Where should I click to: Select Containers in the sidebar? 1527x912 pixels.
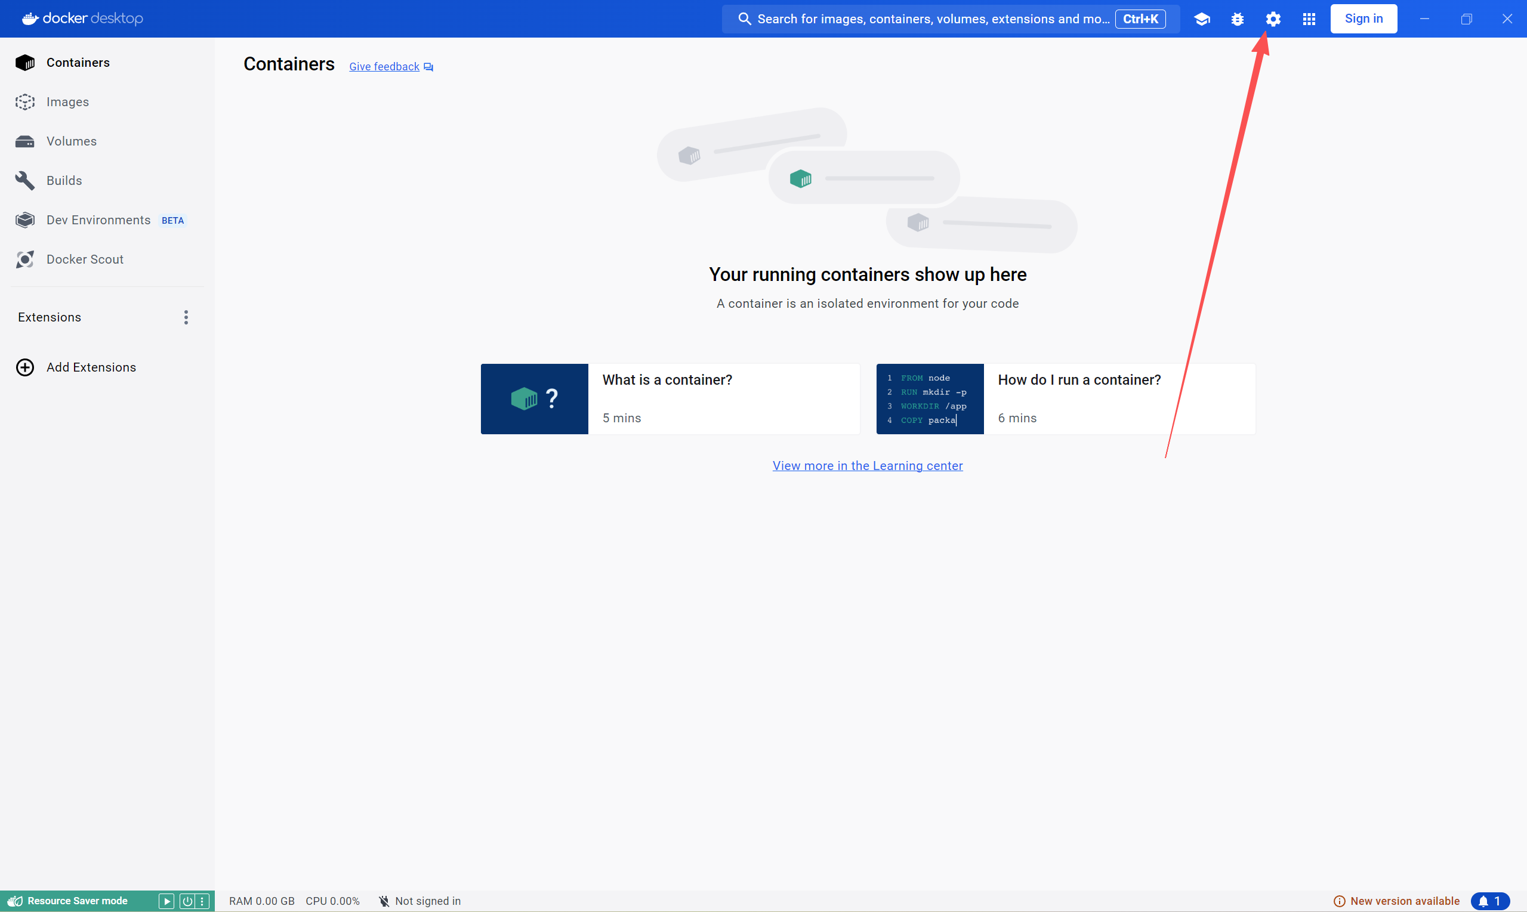tap(78, 63)
